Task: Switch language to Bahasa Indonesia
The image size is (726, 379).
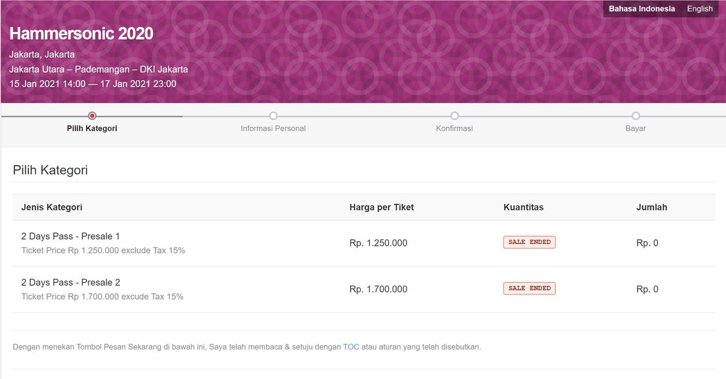Action: tap(642, 9)
